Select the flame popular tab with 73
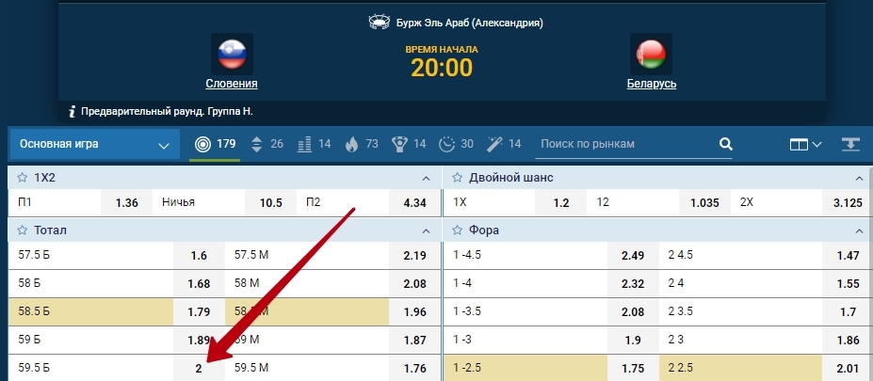Image resolution: width=873 pixels, height=381 pixels. (362, 144)
